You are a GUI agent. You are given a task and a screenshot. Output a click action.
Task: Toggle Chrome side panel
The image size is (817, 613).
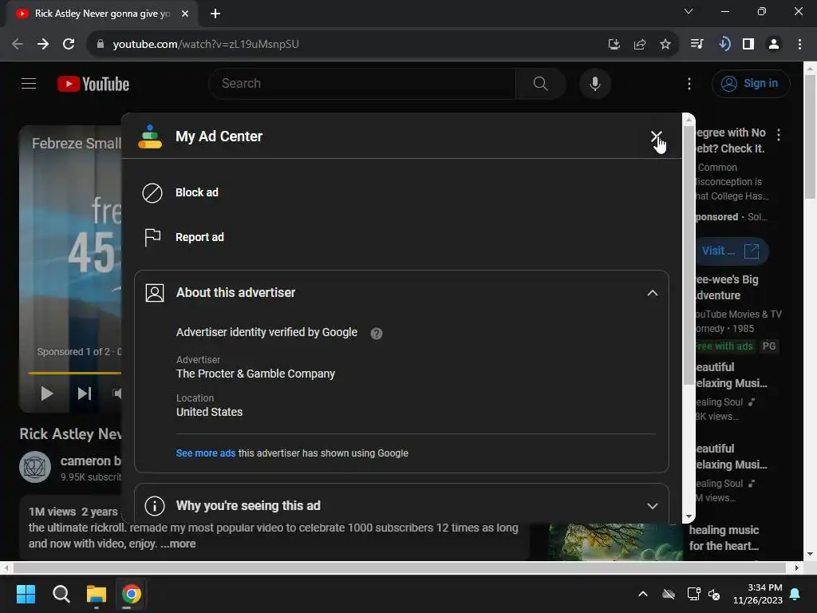(748, 45)
